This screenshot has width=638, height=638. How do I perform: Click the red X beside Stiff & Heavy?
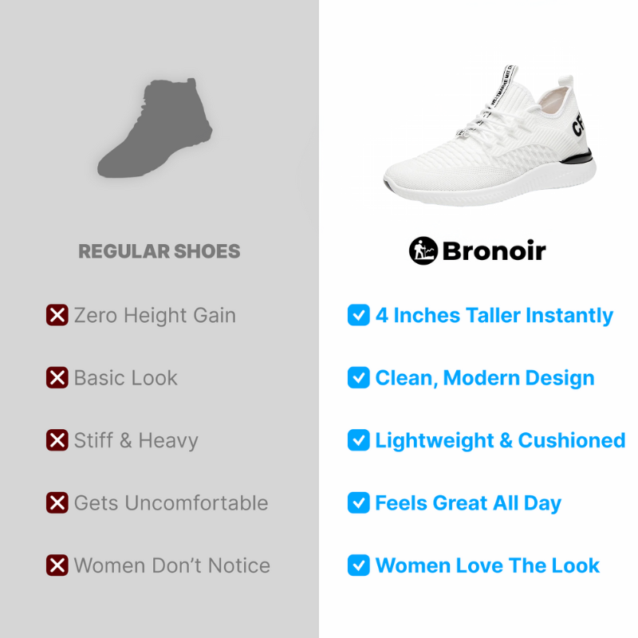57,440
